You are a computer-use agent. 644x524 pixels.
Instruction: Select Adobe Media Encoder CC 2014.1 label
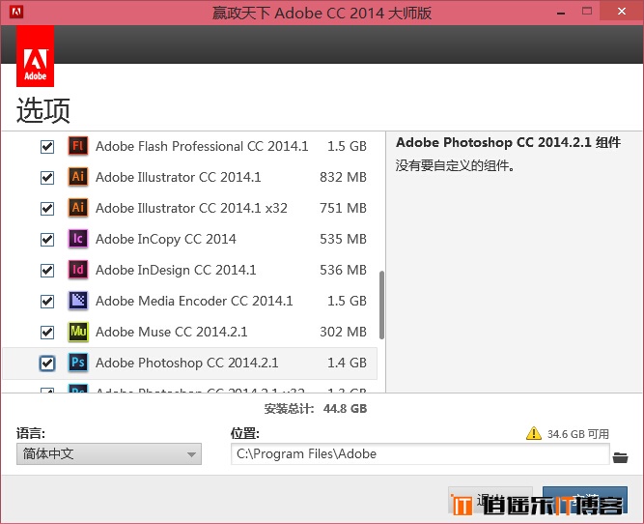point(194,301)
